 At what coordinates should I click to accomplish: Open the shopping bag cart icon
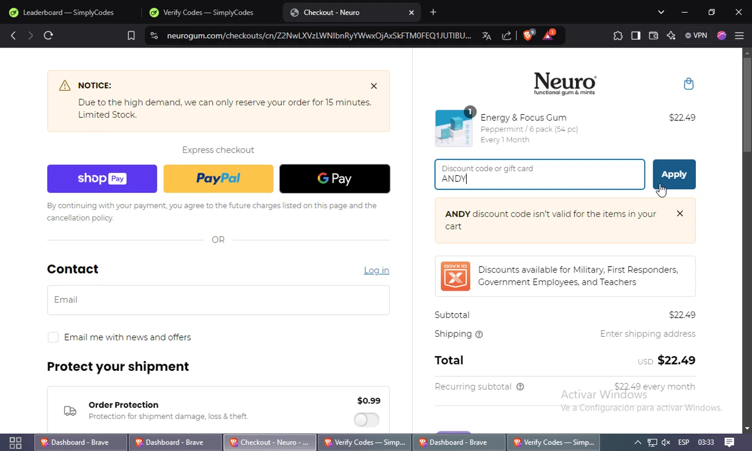click(689, 84)
